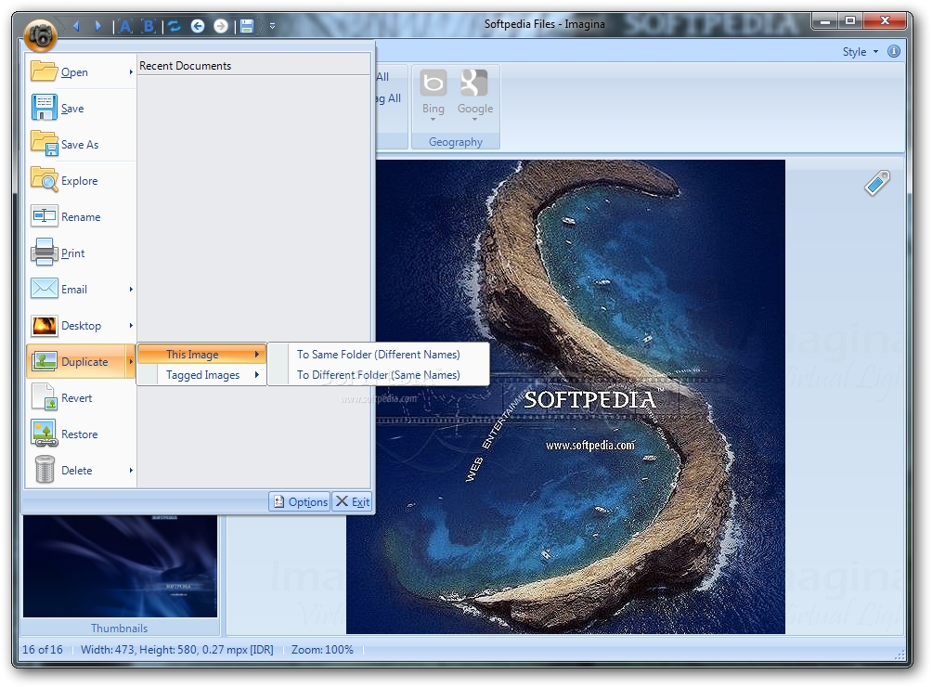Viewport: 932px width, 687px height.
Task: Click the Google search icon
Action: click(x=474, y=83)
